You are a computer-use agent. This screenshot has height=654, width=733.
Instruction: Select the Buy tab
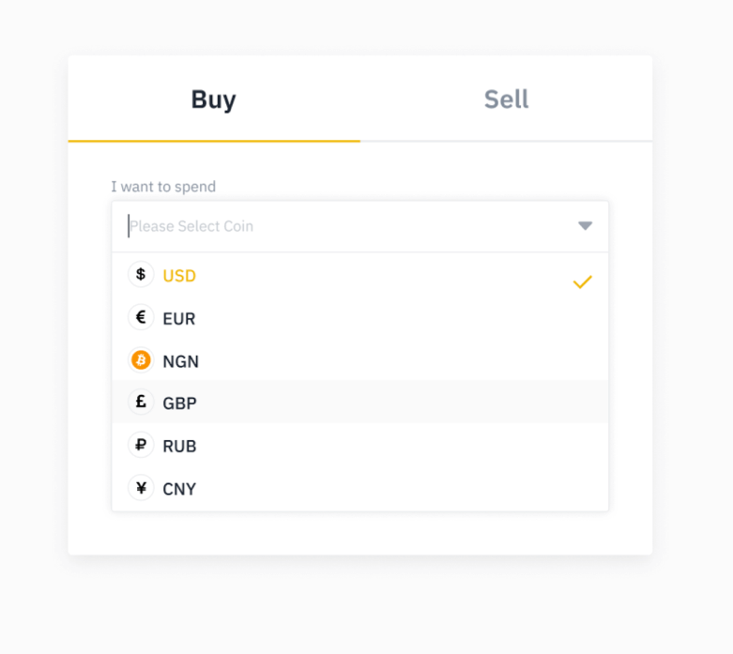[213, 99]
